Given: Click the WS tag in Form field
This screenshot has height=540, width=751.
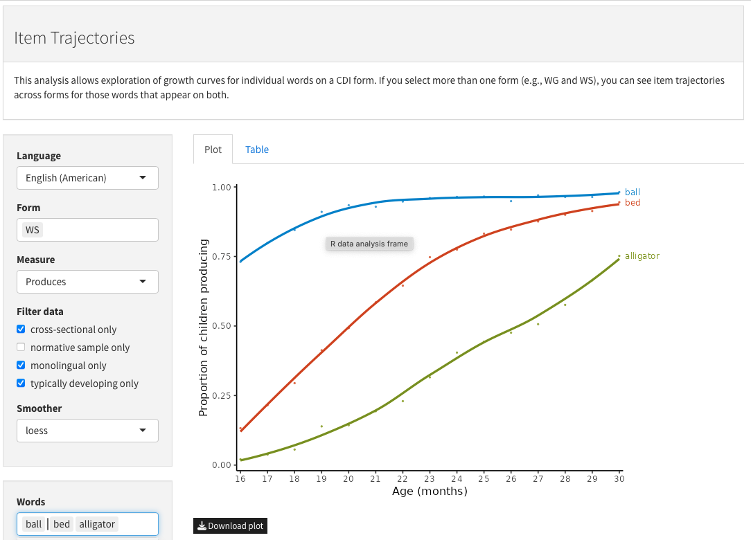Looking at the screenshot, I should pyautogui.click(x=33, y=230).
